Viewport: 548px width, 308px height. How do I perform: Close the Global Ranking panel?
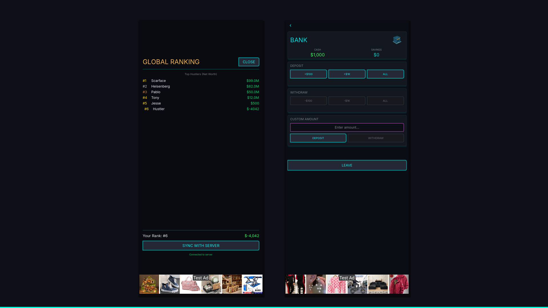pyautogui.click(x=249, y=62)
